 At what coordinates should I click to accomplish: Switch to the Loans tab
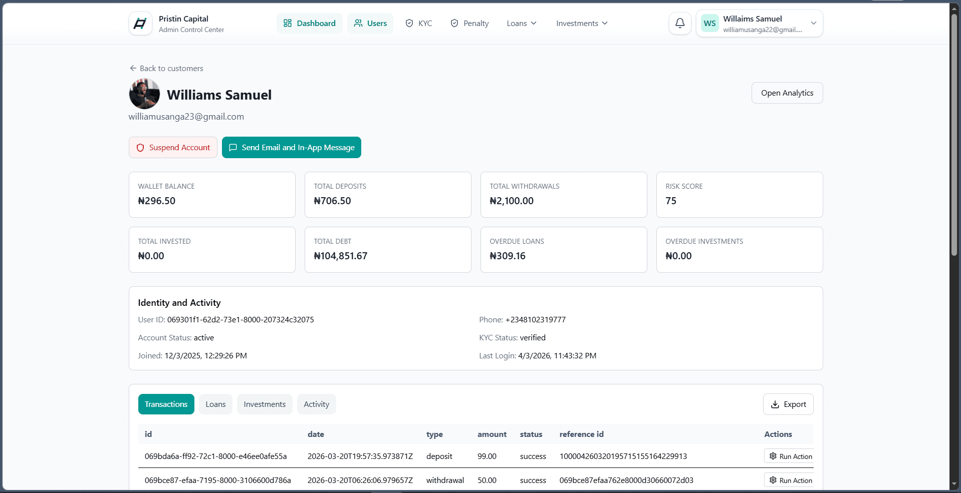(215, 404)
